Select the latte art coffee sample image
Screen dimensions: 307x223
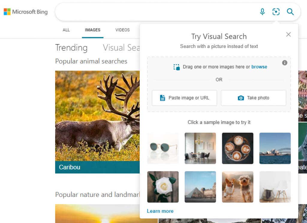(237, 148)
